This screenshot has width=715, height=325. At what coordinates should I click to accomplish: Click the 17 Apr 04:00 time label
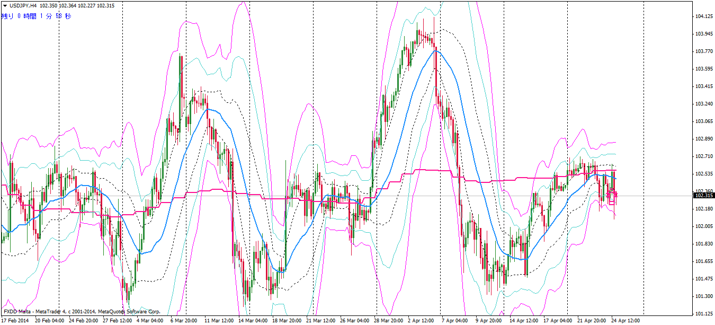pos(559,321)
